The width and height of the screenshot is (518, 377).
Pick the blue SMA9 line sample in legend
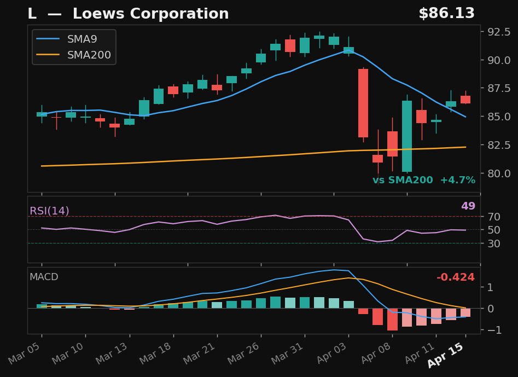point(48,39)
